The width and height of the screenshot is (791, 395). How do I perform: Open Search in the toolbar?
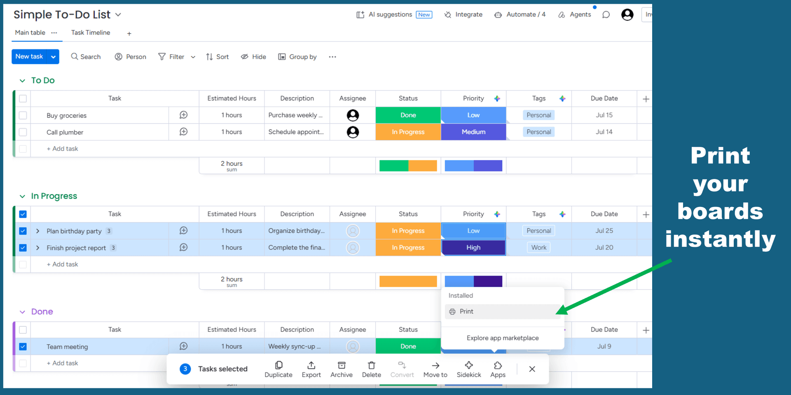86,57
